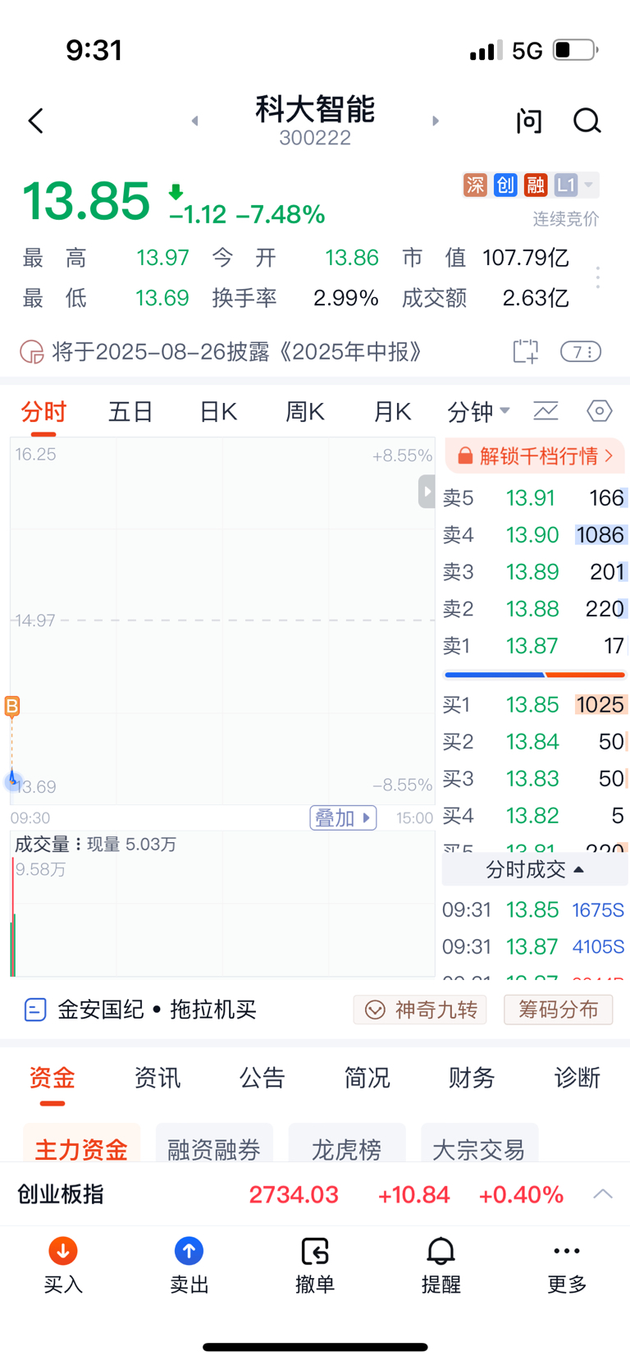The width and height of the screenshot is (630, 1365).
Task: Select 主力资金 sub-tab
Action: coord(81,1143)
